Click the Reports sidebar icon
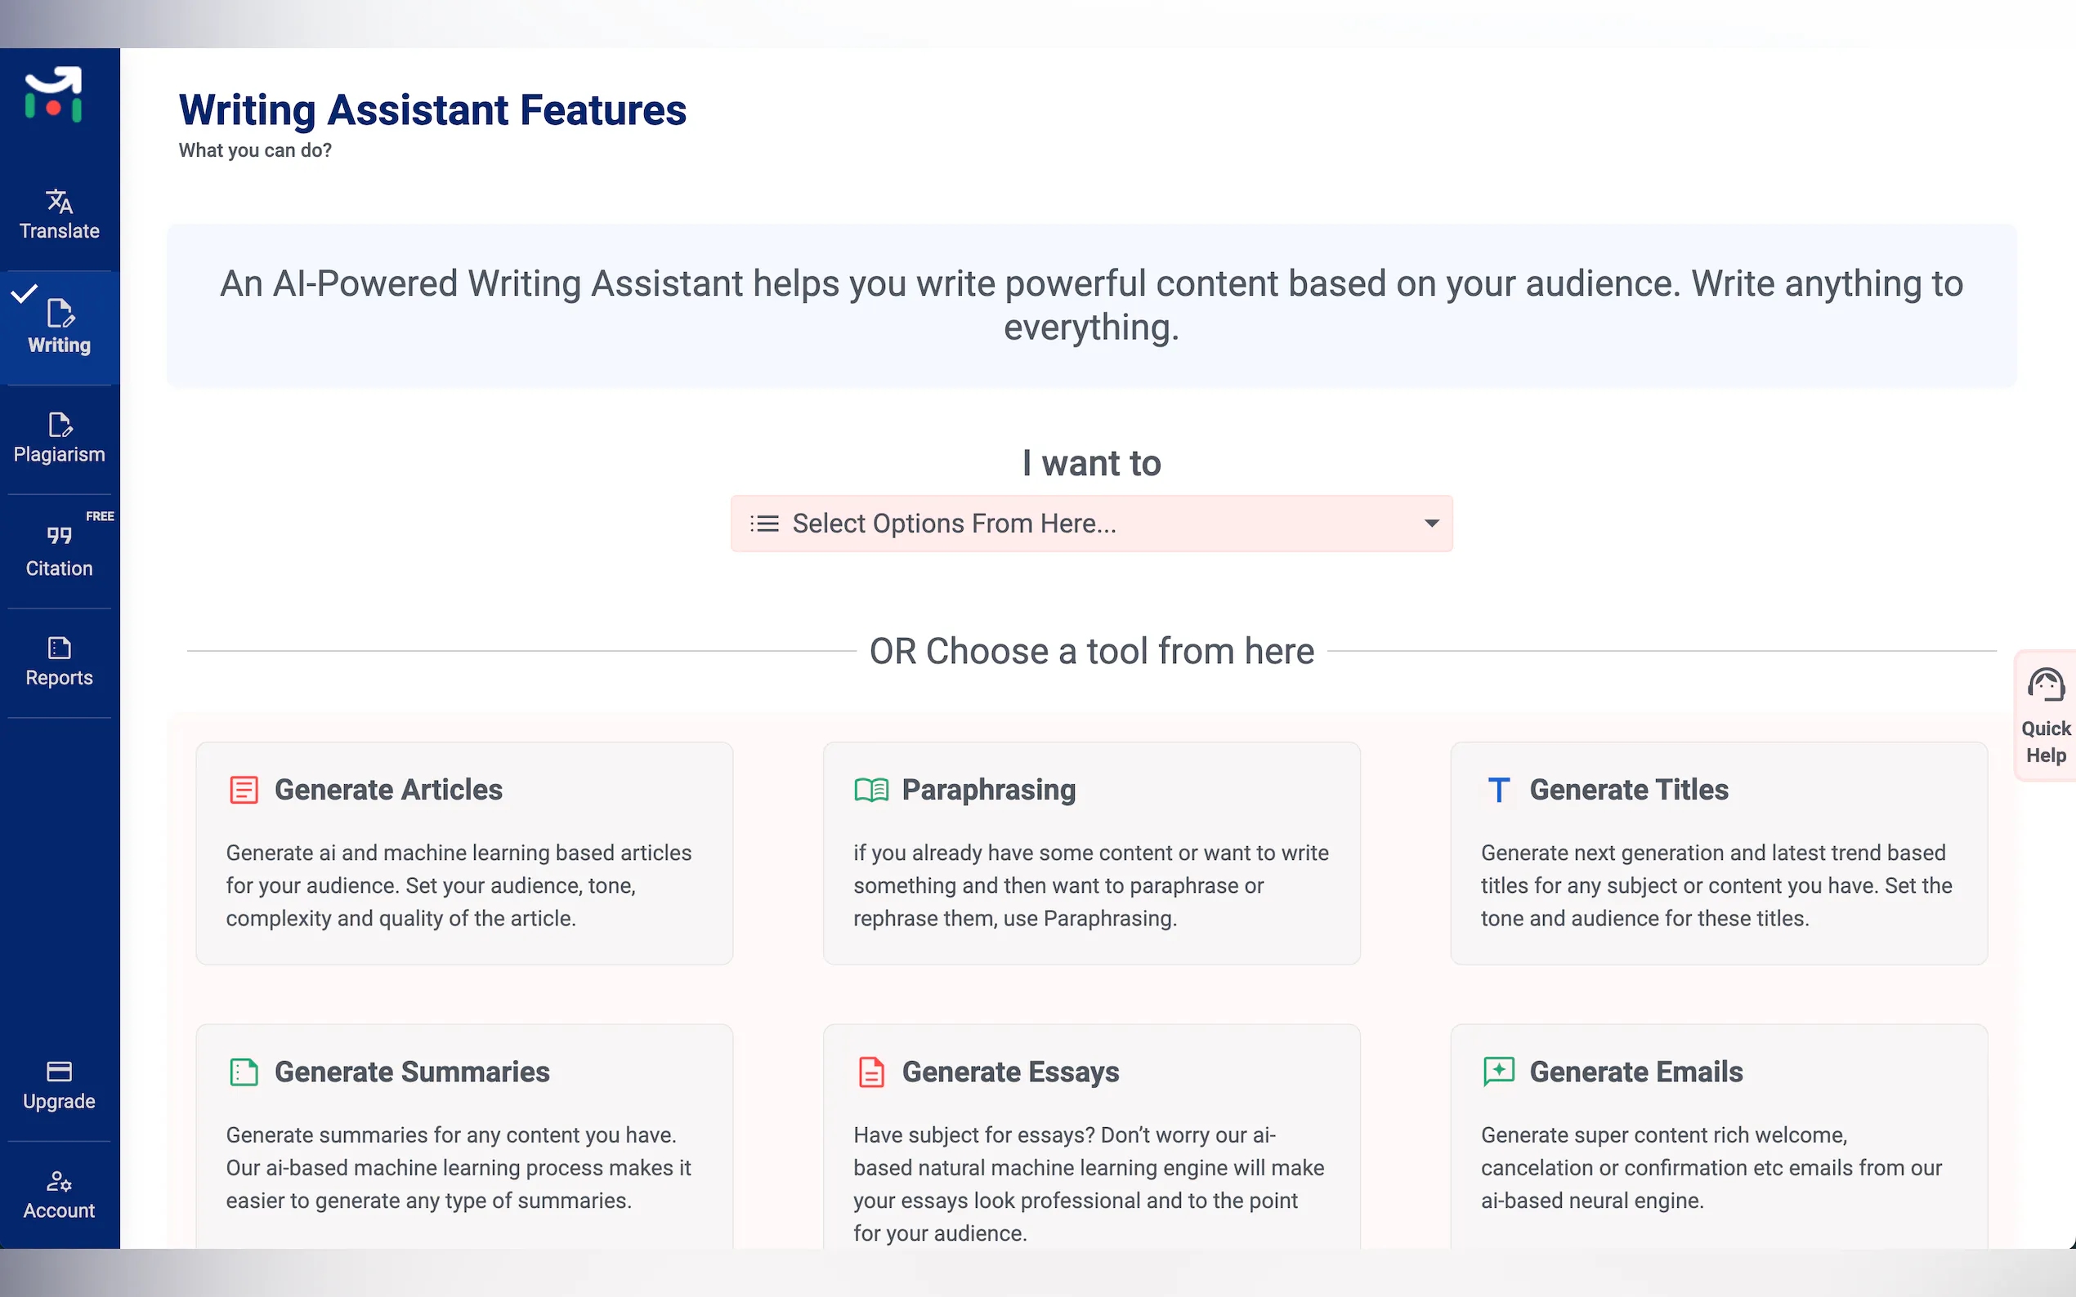Viewport: 2076px width, 1297px height. (59, 648)
